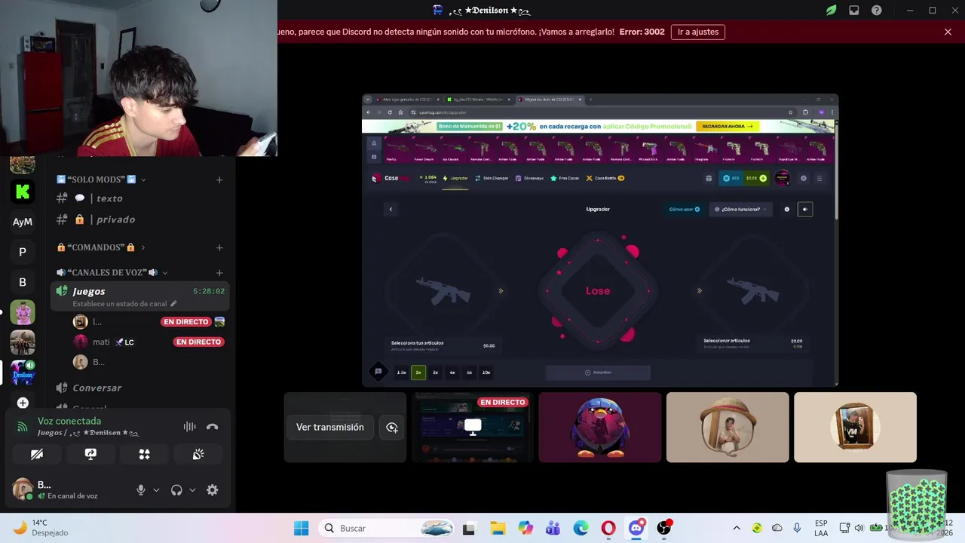Expand the ¿Cómo funciona? dropdown
This screenshot has height=543, width=965.
740,209
